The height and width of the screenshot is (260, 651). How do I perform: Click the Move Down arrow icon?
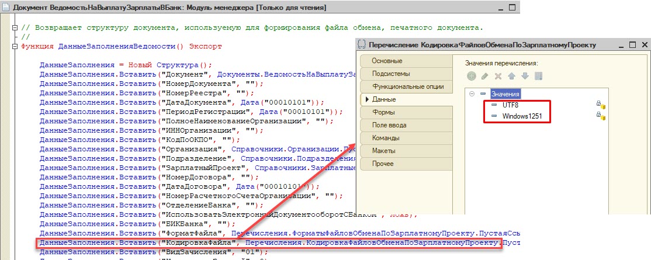click(x=525, y=76)
